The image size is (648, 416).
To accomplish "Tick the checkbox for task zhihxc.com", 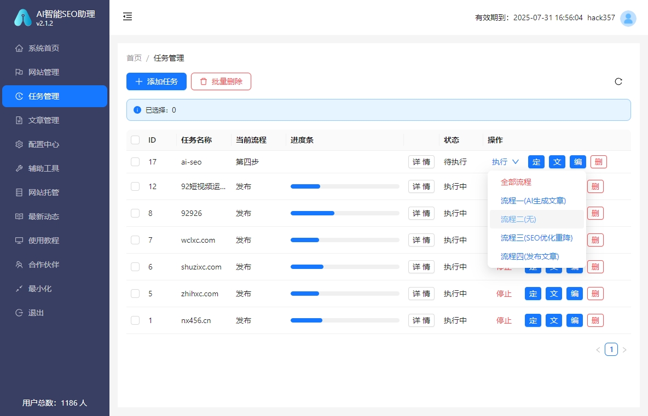I will [x=135, y=294].
